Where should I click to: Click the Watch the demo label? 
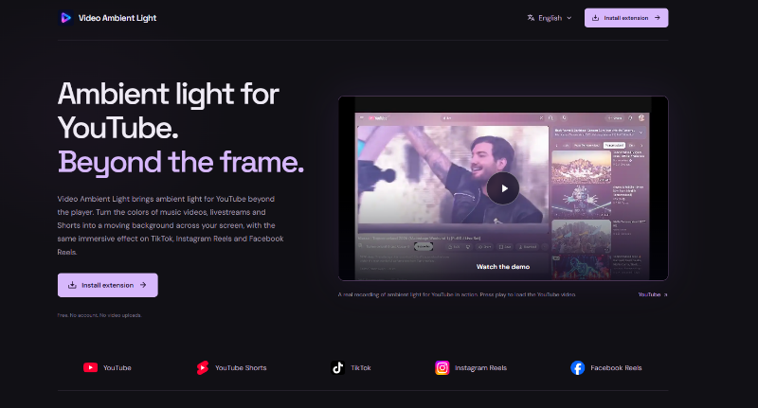(x=503, y=267)
